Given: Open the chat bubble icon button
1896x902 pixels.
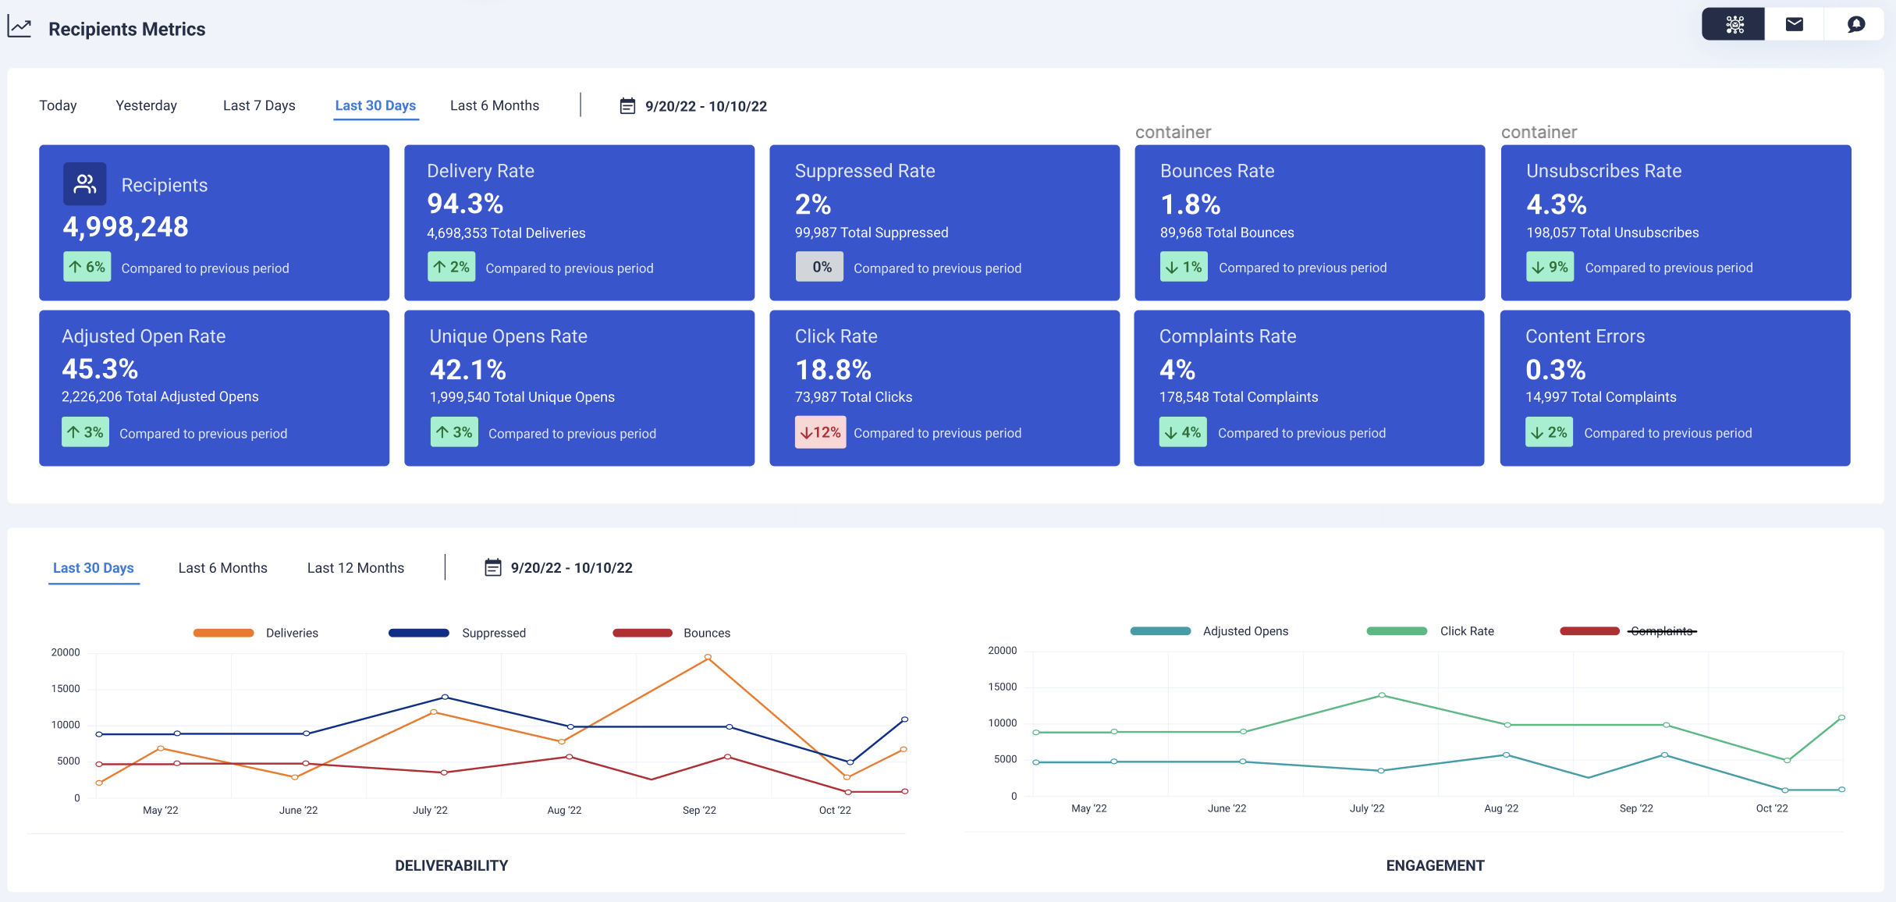Looking at the screenshot, I should coord(1855,24).
